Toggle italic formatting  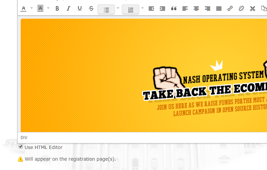coord(68,9)
